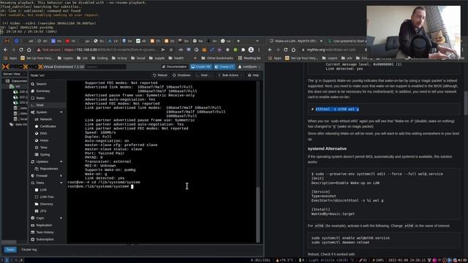Open Repositories under Updates

[49, 169]
